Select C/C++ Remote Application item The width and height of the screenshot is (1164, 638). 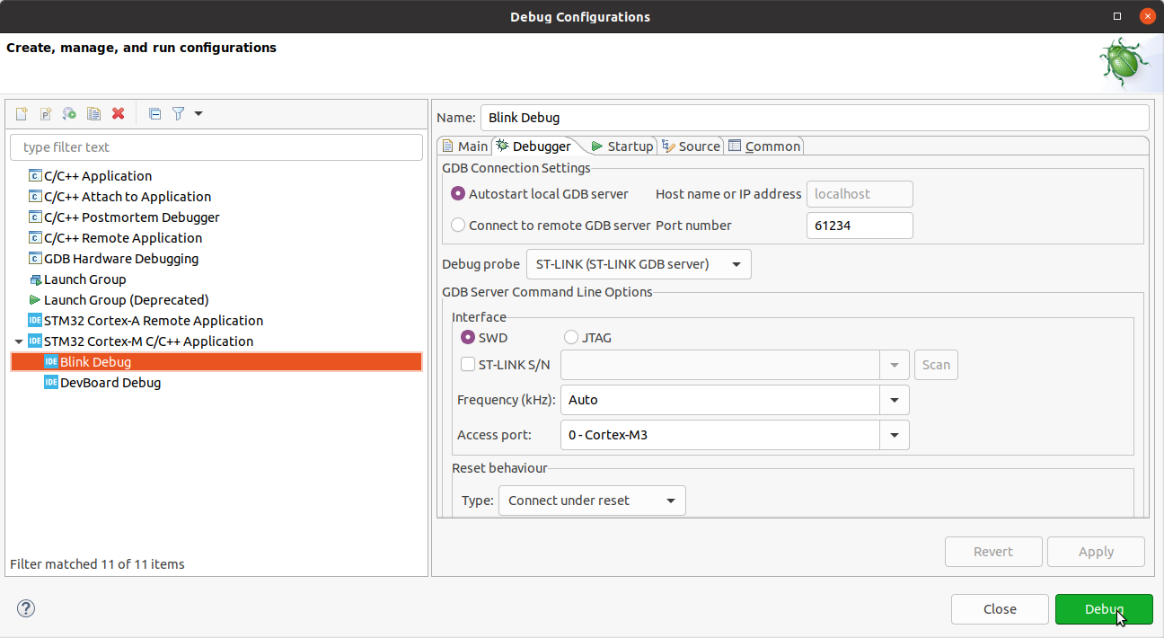click(123, 238)
